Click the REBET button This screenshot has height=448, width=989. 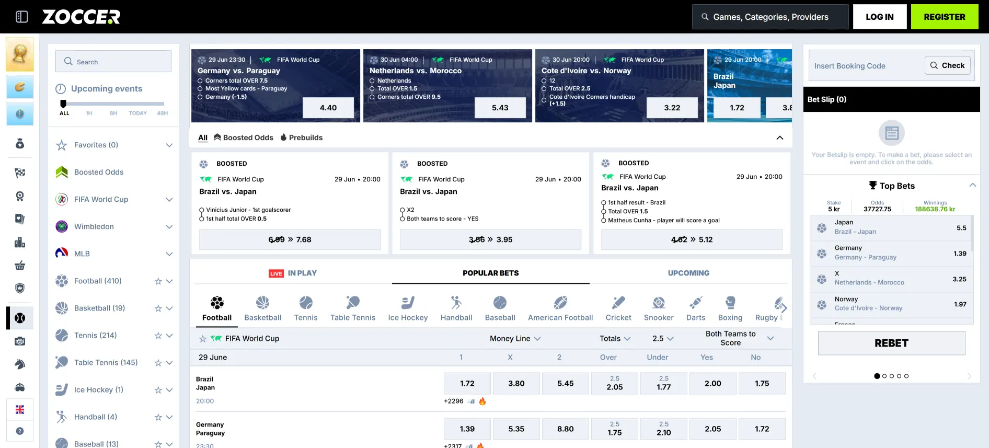(x=891, y=343)
